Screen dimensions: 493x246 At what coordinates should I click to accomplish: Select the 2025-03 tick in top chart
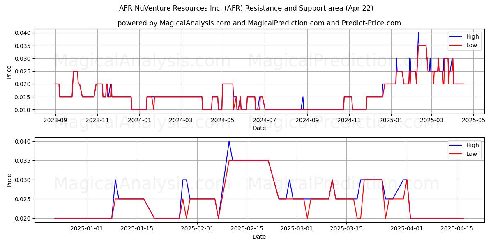[x=431, y=120]
